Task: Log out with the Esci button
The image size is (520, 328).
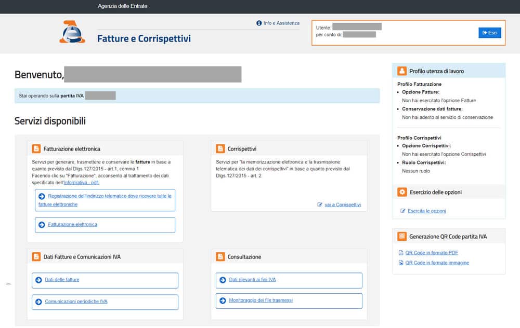Action: point(489,33)
